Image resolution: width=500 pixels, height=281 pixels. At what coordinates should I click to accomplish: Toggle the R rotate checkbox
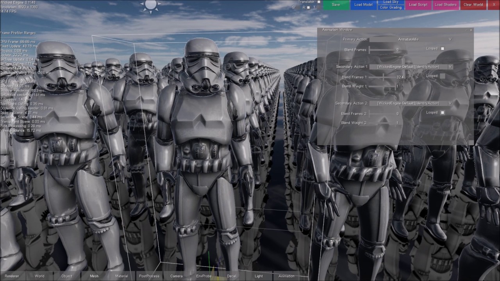(308, 7)
